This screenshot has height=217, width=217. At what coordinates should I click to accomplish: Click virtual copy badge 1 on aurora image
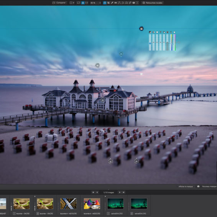pos(108,214)
